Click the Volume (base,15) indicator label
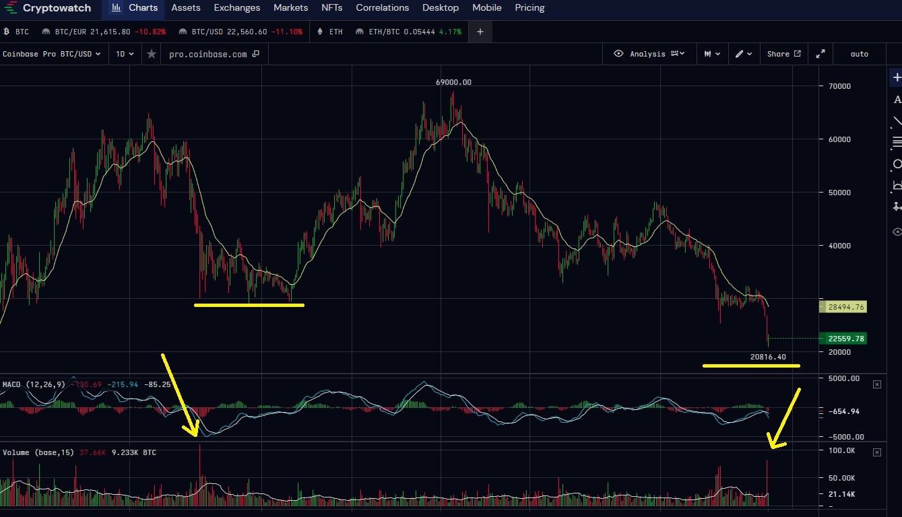This screenshot has height=517, width=902. point(39,452)
